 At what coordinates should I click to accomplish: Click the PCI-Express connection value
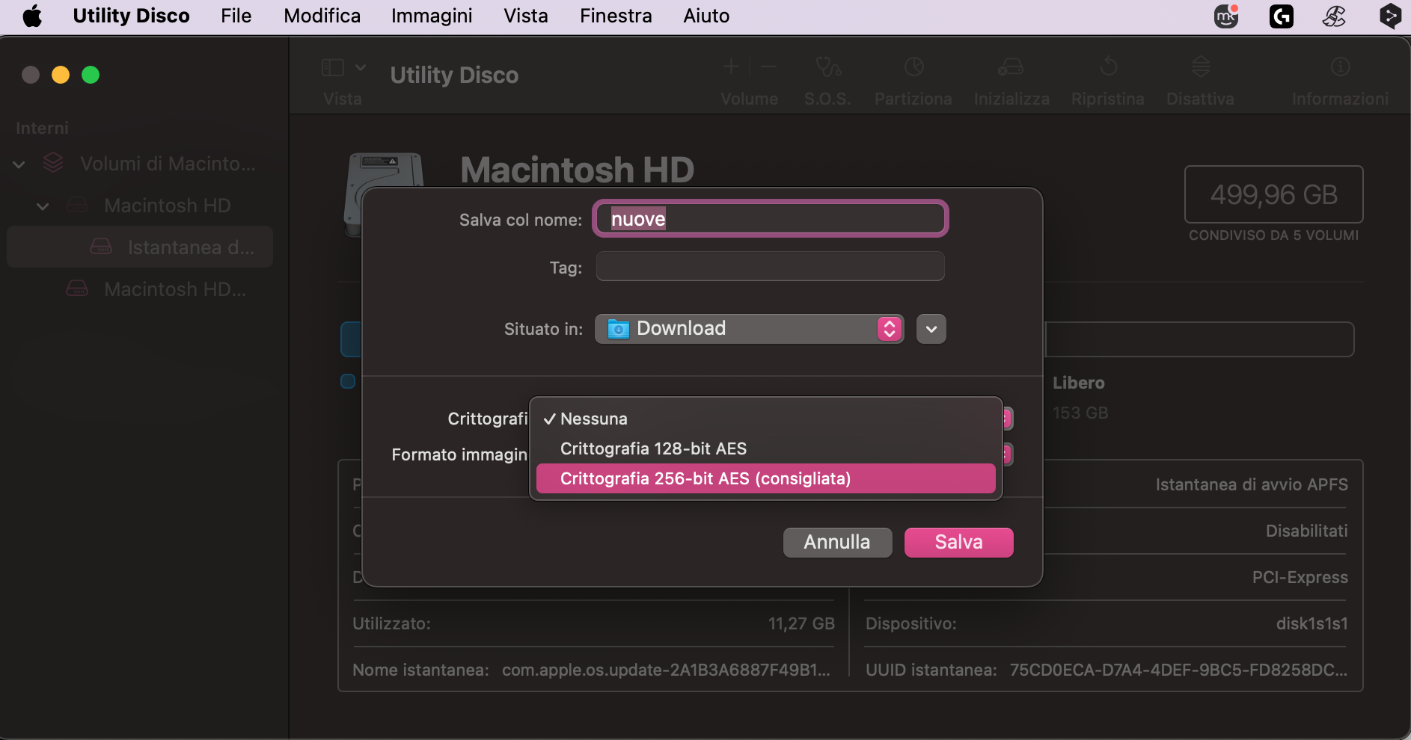pyautogui.click(x=1300, y=577)
